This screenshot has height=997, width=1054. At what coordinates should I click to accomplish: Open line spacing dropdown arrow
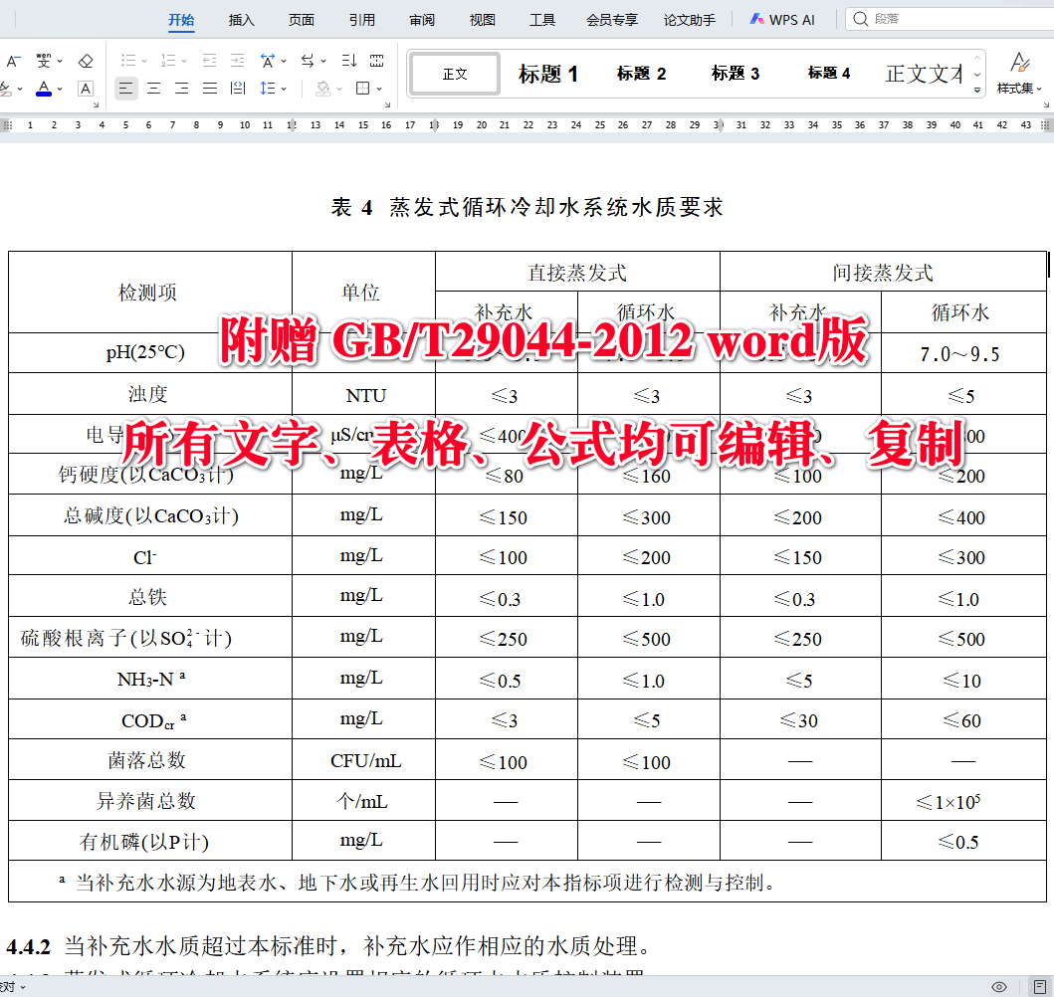pos(284,90)
